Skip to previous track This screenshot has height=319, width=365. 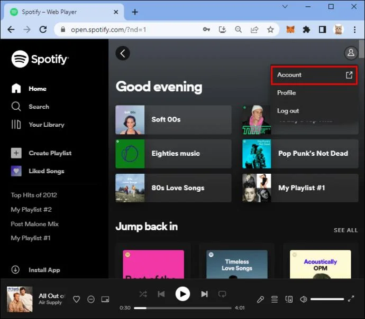pyautogui.click(x=161, y=294)
